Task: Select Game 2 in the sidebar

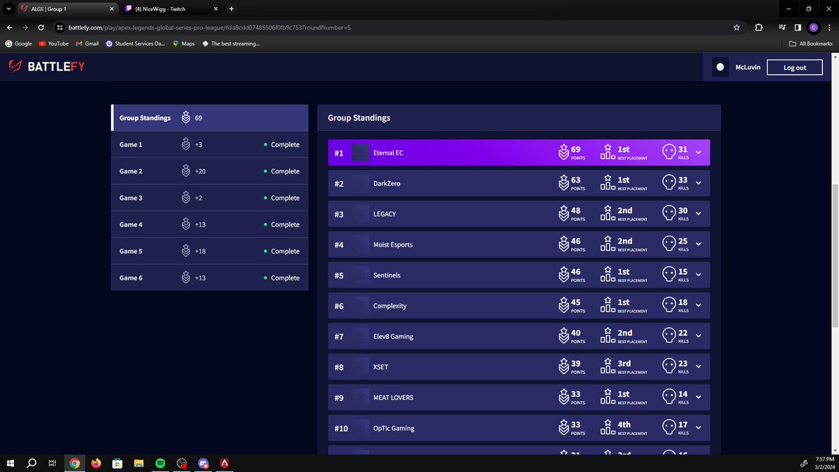Action: [x=210, y=171]
